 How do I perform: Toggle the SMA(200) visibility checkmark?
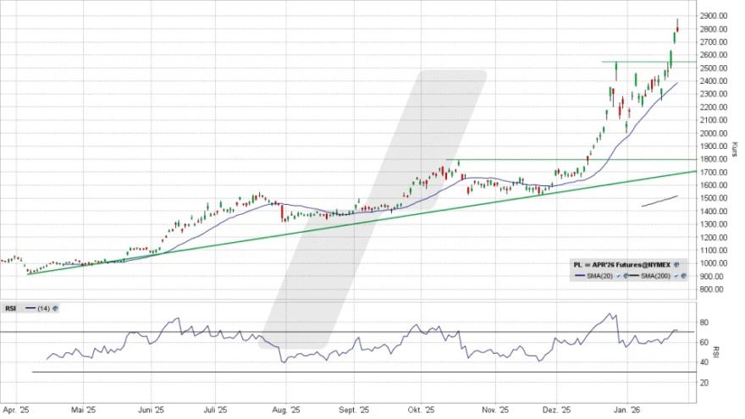tap(678, 277)
